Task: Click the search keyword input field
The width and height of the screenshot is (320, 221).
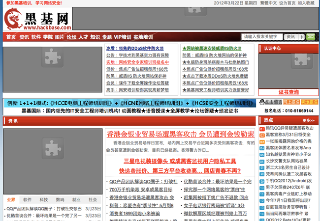Action: tap(262, 37)
